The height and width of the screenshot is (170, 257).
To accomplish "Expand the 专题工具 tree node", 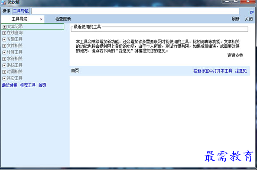I will click(4, 39).
